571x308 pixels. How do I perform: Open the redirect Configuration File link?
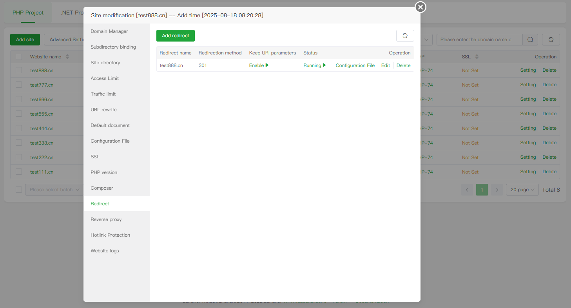point(355,65)
